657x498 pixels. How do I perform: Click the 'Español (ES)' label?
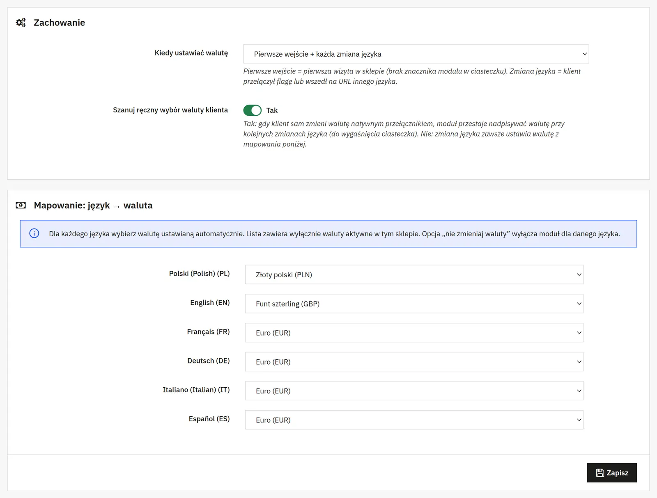click(x=209, y=419)
